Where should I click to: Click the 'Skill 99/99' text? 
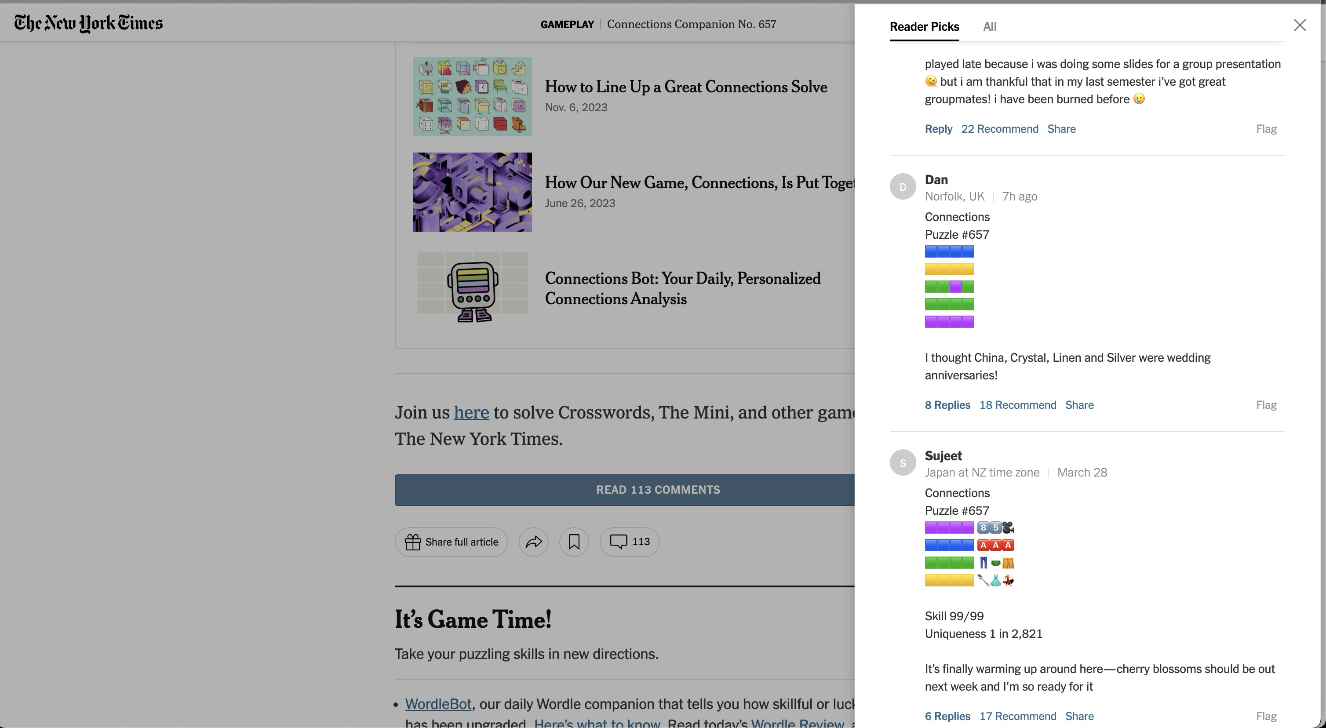point(954,616)
